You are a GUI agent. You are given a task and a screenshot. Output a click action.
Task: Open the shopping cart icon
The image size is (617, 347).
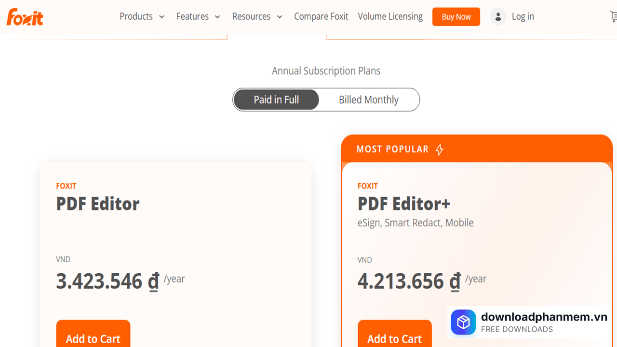coord(613,17)
